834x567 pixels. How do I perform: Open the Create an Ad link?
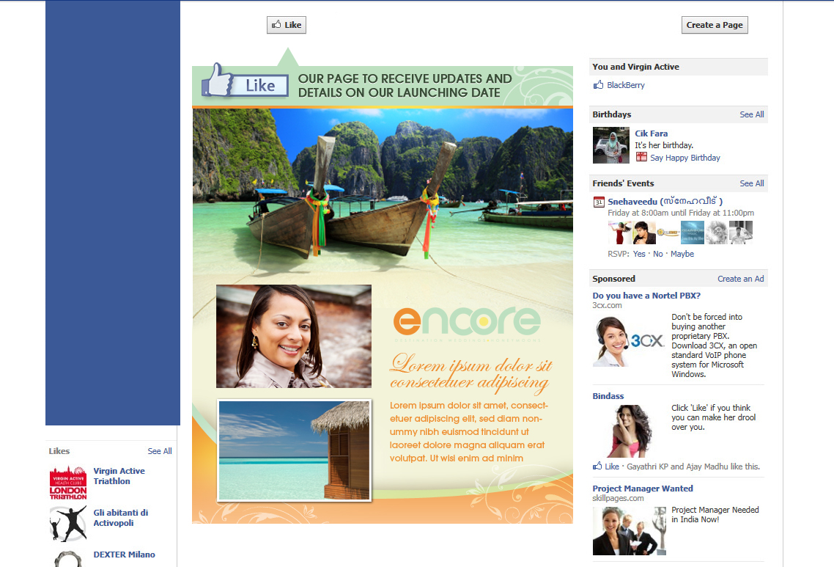pyautogui.click(x=740, y=279)
